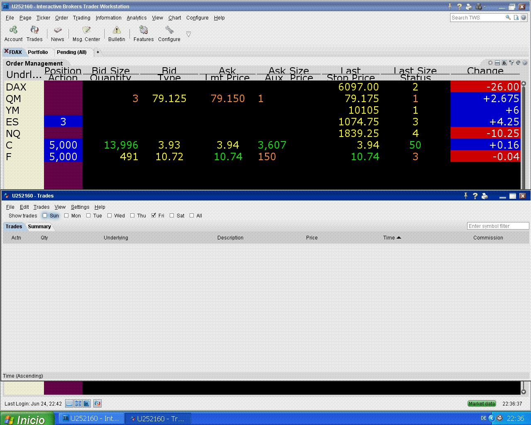Toggle the Thu show trades checkbox
The height and width of the screenshot is (425, 531).
[132, 215]
